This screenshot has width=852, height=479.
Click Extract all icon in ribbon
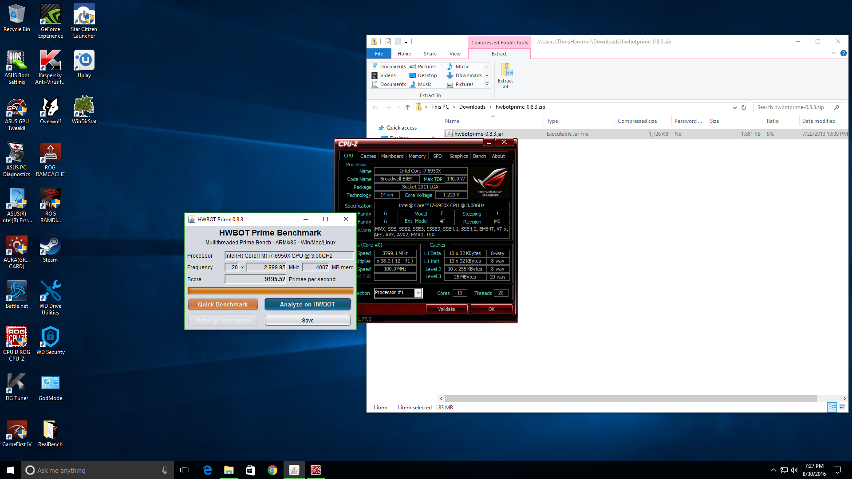pyautogui.click(x=505, y=75)
